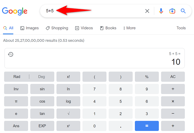Open the Tools search options
Viewport: 194px width, 133px height.
(181, 28)
